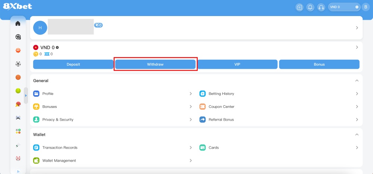Click the plus in header VND balance
This screenshot has height=174, width=373.
tap(357, 7)
